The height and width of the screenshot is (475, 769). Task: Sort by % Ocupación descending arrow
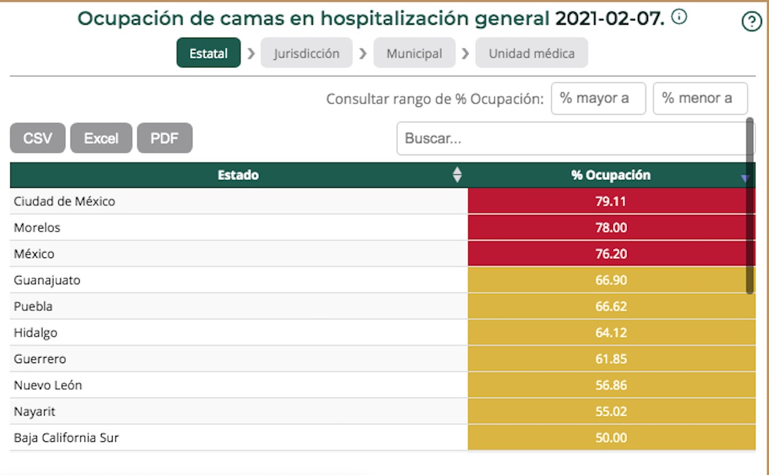tap(744, 178)
